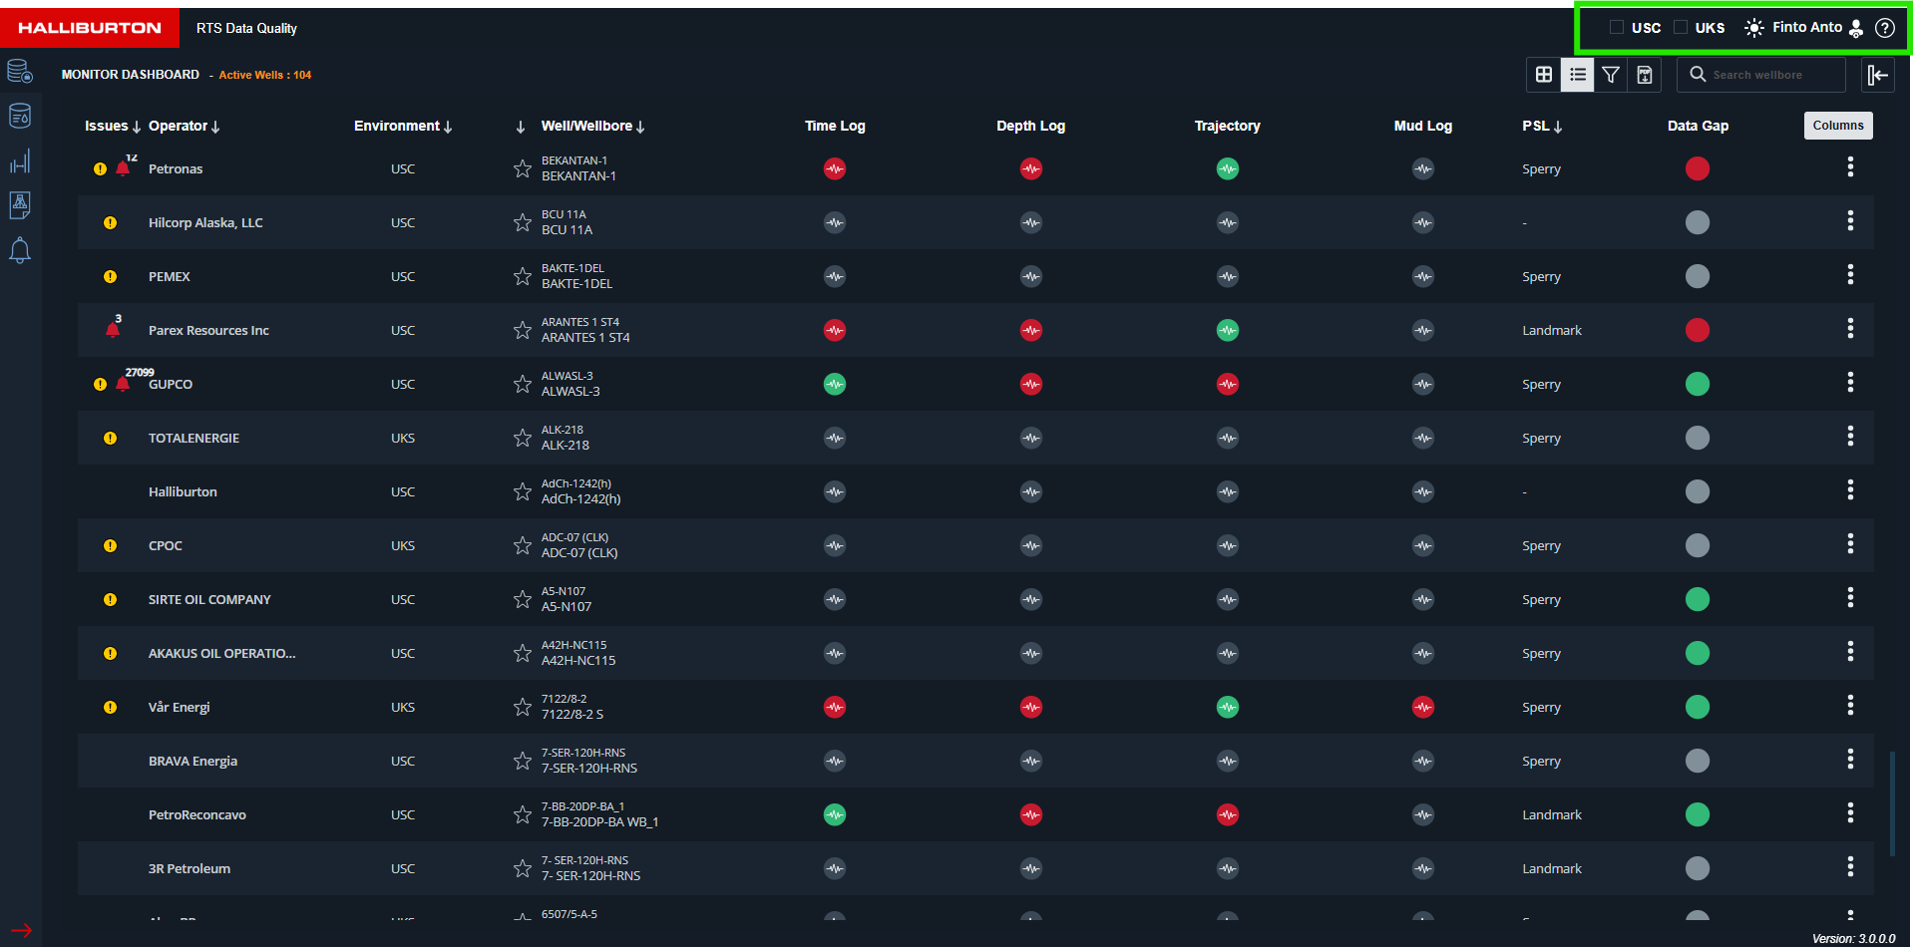Viewport: 1913px width, 947px height.
Task: Open GUPCO row more options
Action: point(1850,383)
